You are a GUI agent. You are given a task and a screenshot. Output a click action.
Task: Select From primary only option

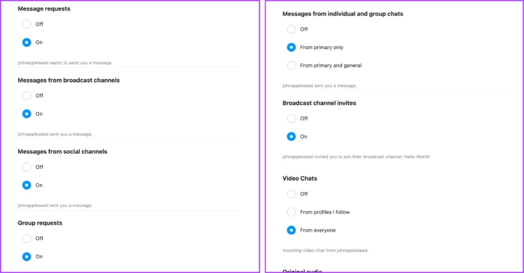click(x=291, y=47)
